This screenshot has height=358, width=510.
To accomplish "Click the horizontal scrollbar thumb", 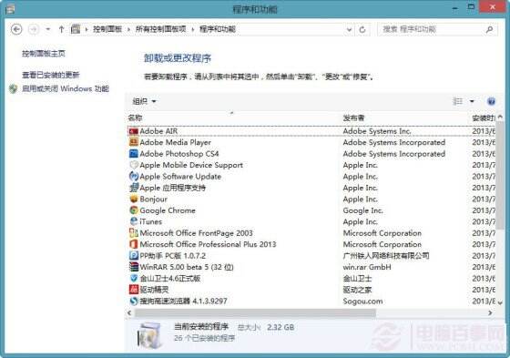I will 255,312.
